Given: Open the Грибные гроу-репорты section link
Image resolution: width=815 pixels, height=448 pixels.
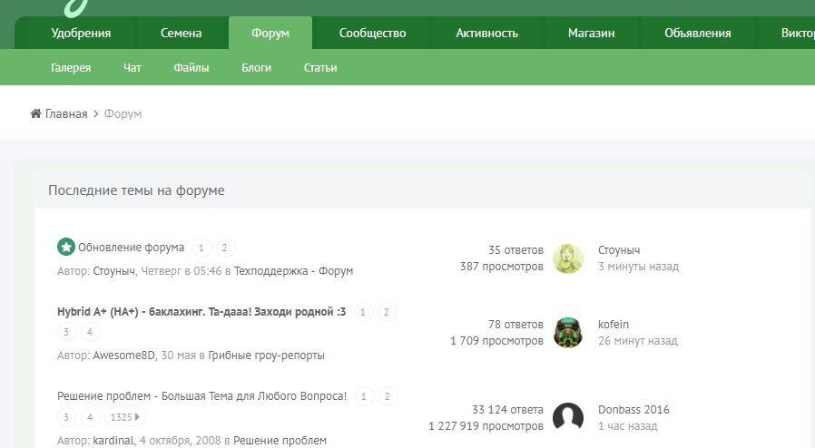Looking at the screenshot, I should (266, 355).
